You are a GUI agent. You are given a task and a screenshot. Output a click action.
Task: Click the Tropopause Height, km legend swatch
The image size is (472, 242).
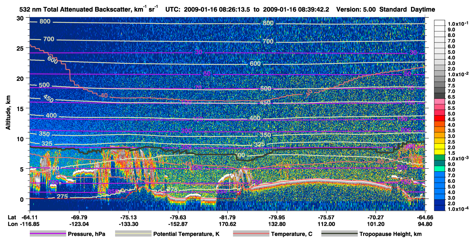coord(339,234)
